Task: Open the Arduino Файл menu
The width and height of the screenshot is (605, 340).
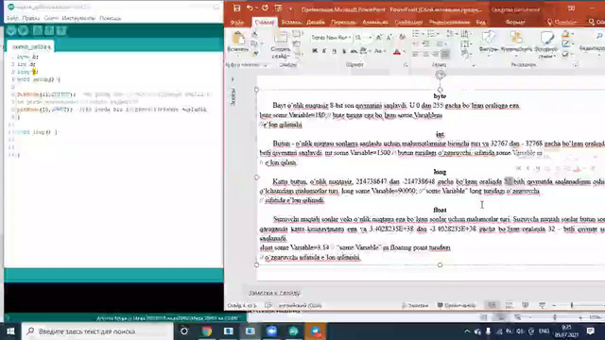Action: coord(12,18)
